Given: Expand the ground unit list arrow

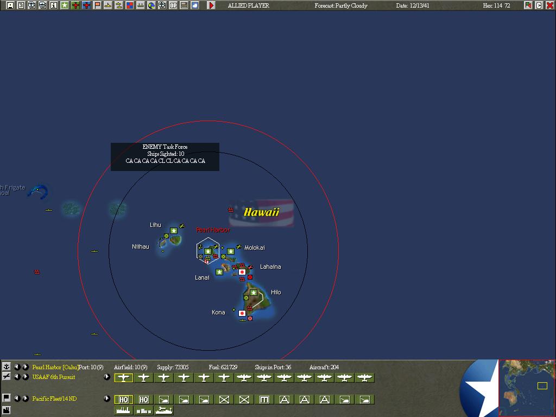Looking at the screenshot, I should [x=107, y=398].
